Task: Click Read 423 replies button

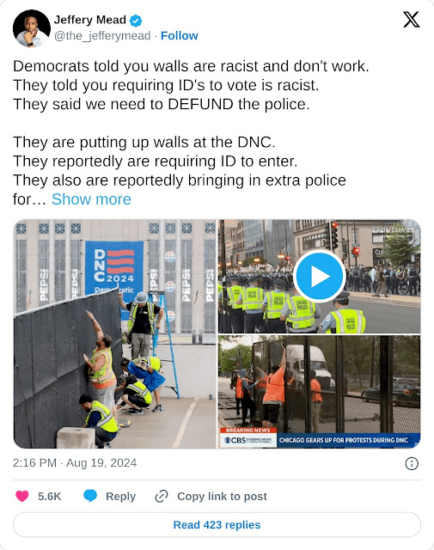Action: pos(217,525)
